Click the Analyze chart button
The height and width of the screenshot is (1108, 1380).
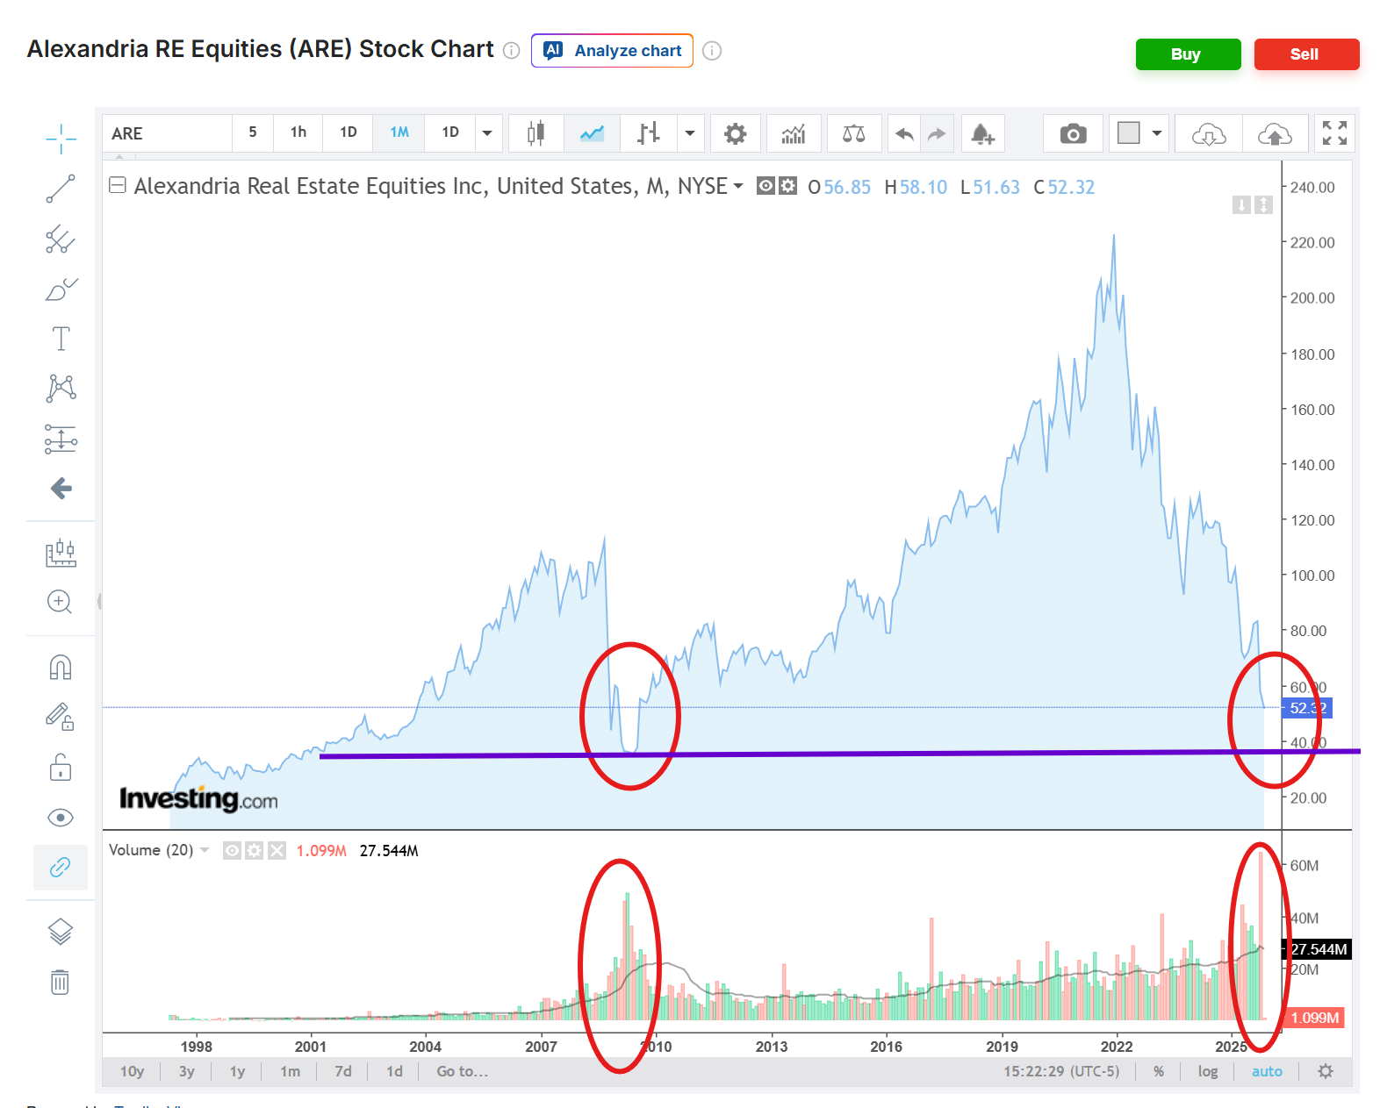tap(612, 51)
